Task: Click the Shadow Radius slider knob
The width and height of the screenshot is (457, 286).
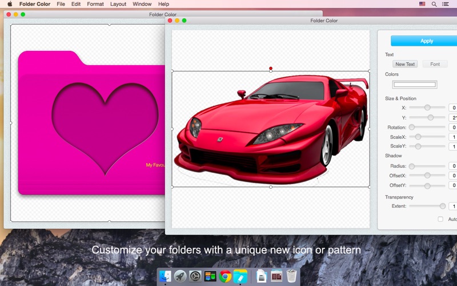Action: click(x=412, y=166)
